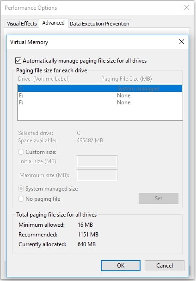The image size is (196, 281).
Task: Click the Set button
Action: pyautogui.click(x=159, y=198)
